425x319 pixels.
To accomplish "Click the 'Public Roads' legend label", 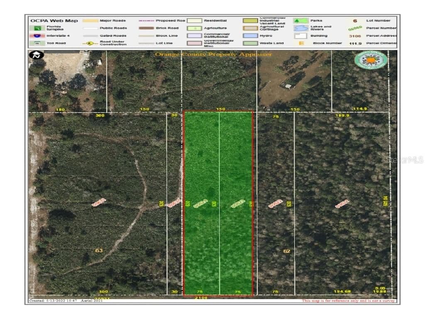I will [x=113, y=28].
